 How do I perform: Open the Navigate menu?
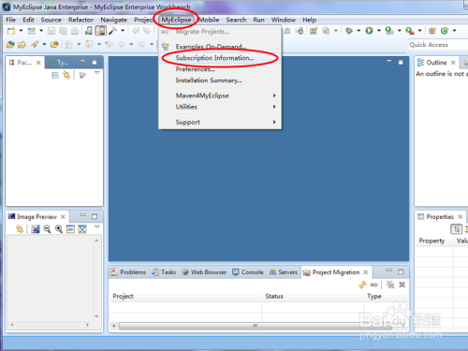coord(113,20)
